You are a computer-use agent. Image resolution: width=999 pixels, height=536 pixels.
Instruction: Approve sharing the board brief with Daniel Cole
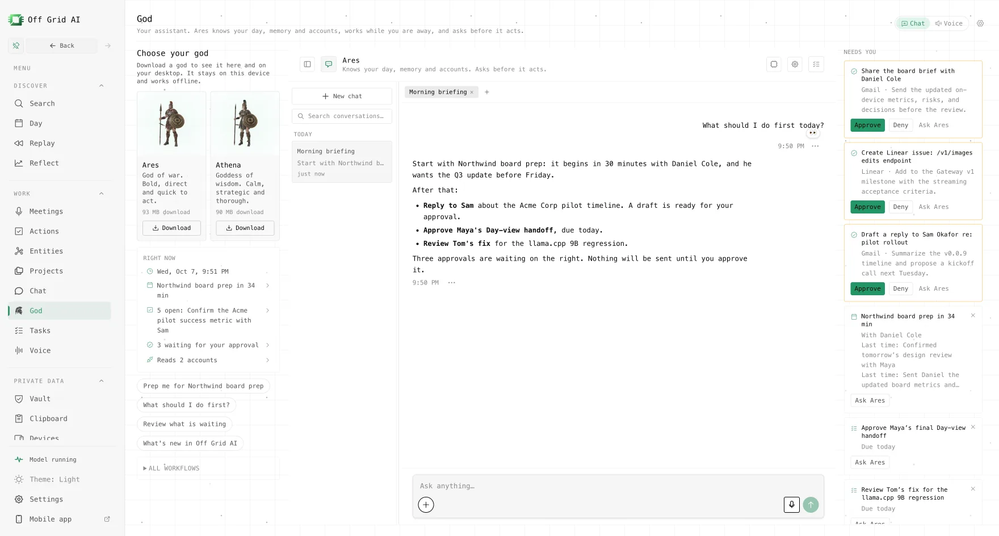point(867,125)
